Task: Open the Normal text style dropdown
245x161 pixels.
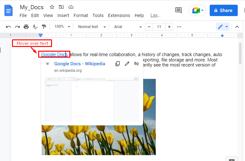Action: click(92, 27)
